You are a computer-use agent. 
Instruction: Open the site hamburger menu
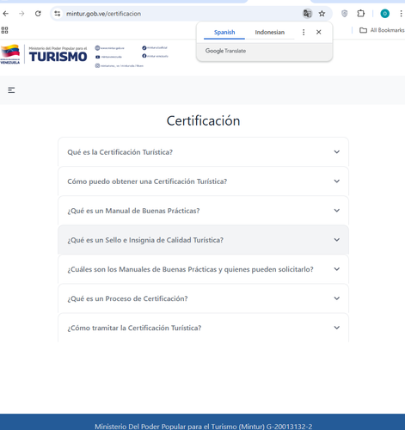(x=11, y=90)
